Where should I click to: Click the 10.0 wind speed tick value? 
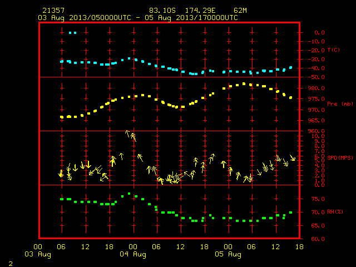pos(318,136)
